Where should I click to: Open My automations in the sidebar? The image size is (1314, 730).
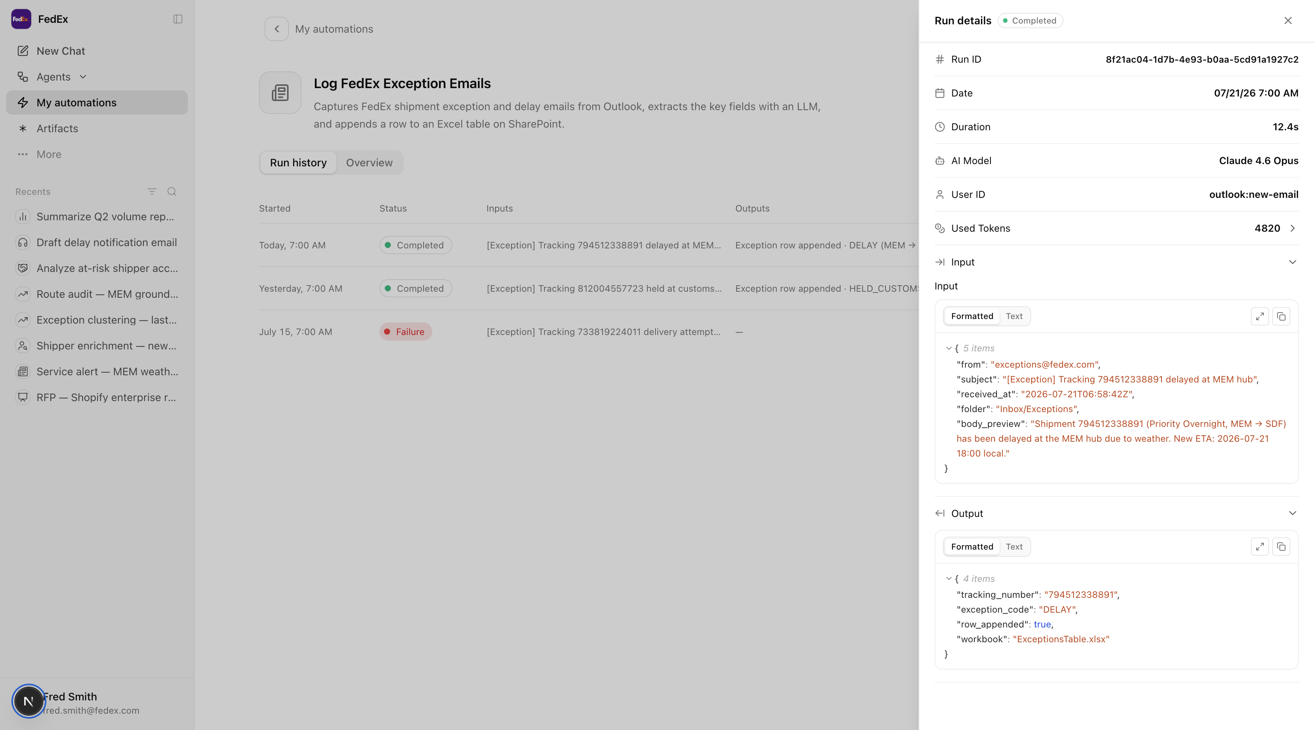(97, 103)
